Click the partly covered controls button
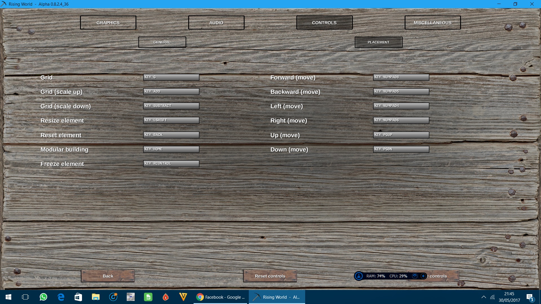 click(443, 276)
